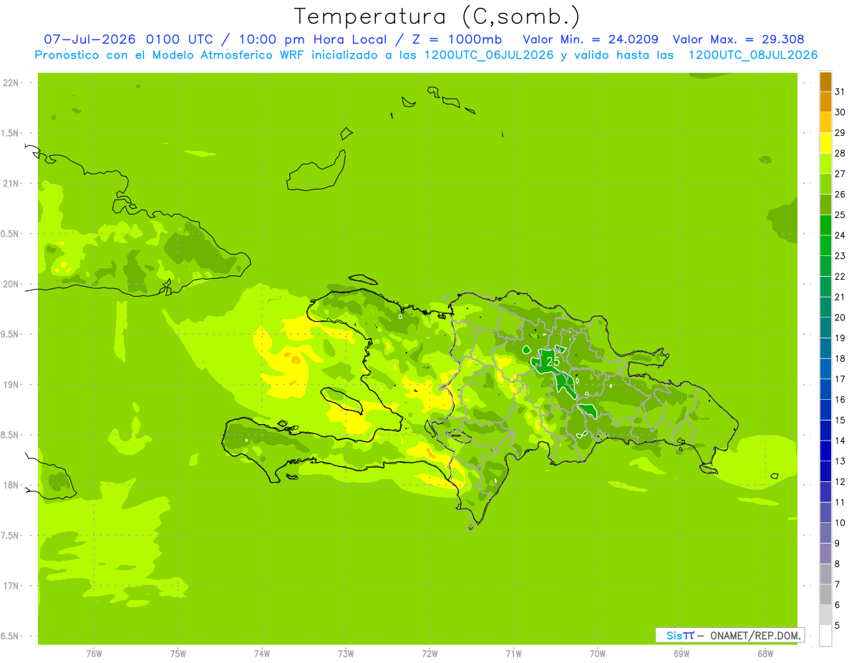Select the legend swatch between 26 and 27
This screenshot has width=859, height=663.
coord(825,184)
